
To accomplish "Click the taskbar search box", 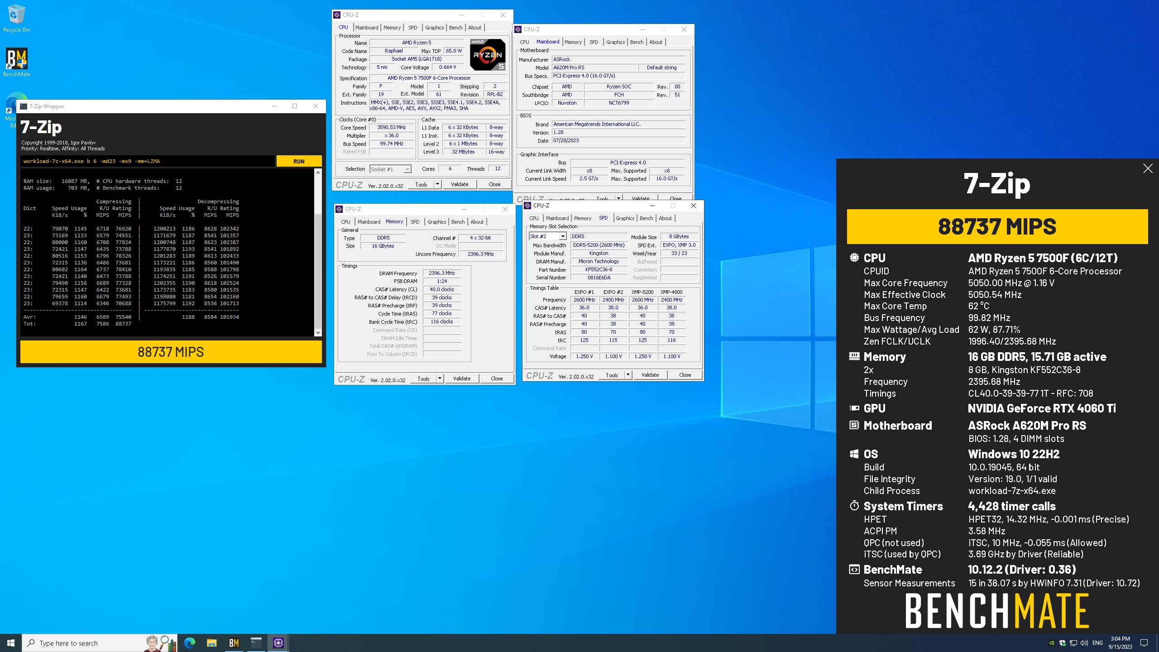I will tap(100, 643).
